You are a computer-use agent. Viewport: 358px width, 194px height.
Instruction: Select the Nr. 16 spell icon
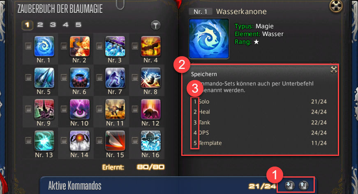[151, 141]
